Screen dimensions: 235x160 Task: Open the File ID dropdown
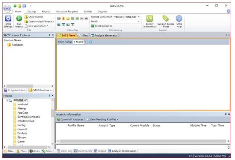coord(139,22)
